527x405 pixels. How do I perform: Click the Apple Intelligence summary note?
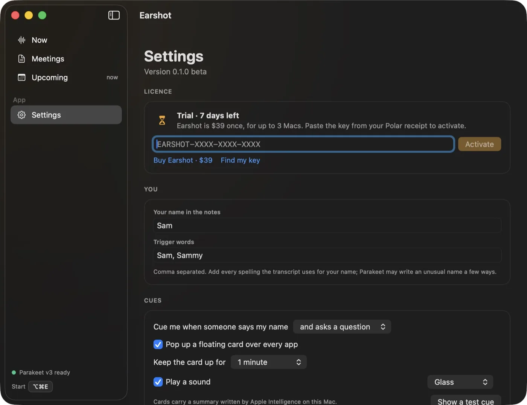pyautogui.click(x=245, y=402)
